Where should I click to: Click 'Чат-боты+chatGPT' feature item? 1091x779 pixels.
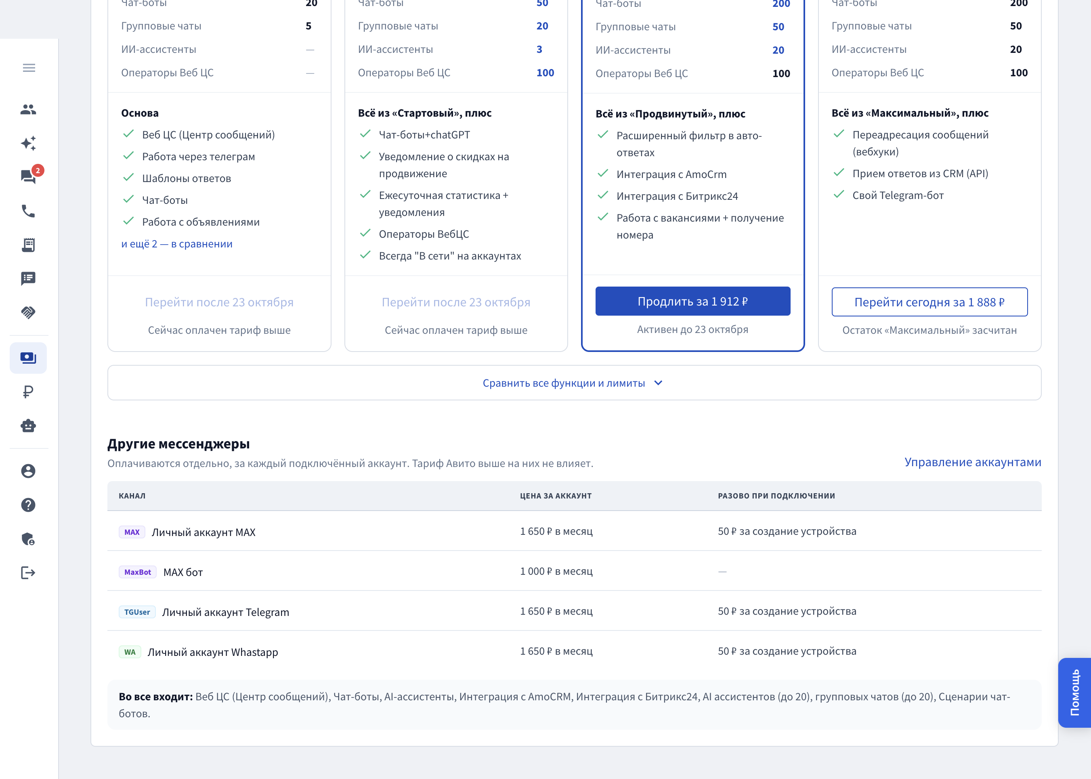425,135
